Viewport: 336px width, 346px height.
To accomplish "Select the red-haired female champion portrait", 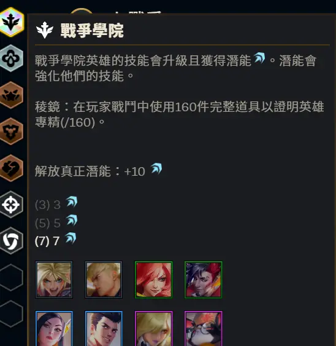I will [153, 280].
